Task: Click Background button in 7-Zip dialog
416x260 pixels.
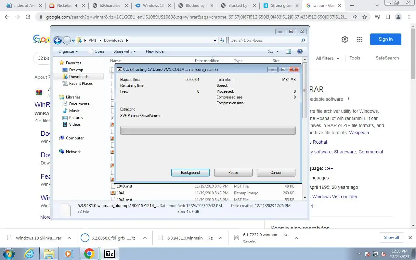Action: pos(190,173)
